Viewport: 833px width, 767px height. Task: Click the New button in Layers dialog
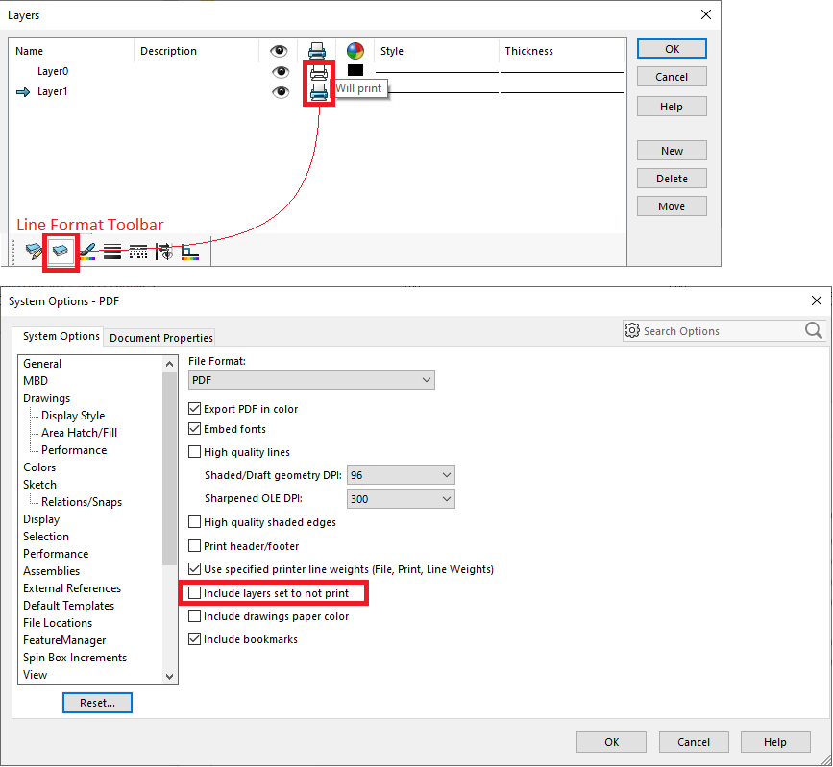coord(672,151)
